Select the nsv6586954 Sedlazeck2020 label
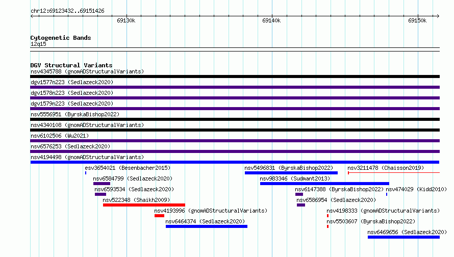This screenshot has height=257, width=454. [x=336, y=200]
